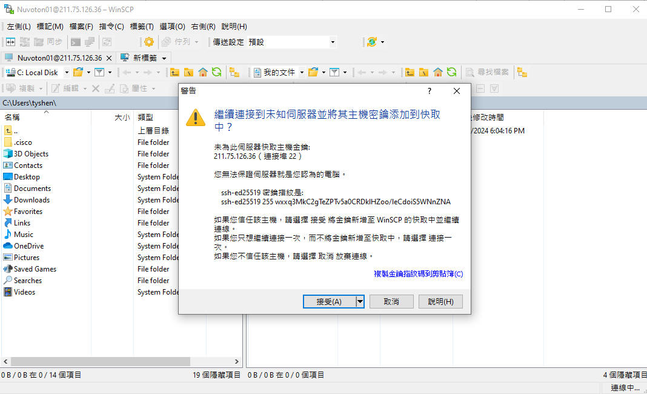Image resolution: width=647 pixels, height=394 pixels.
Task: Open the 指令(C) menu
Action: tap(111, 27)
